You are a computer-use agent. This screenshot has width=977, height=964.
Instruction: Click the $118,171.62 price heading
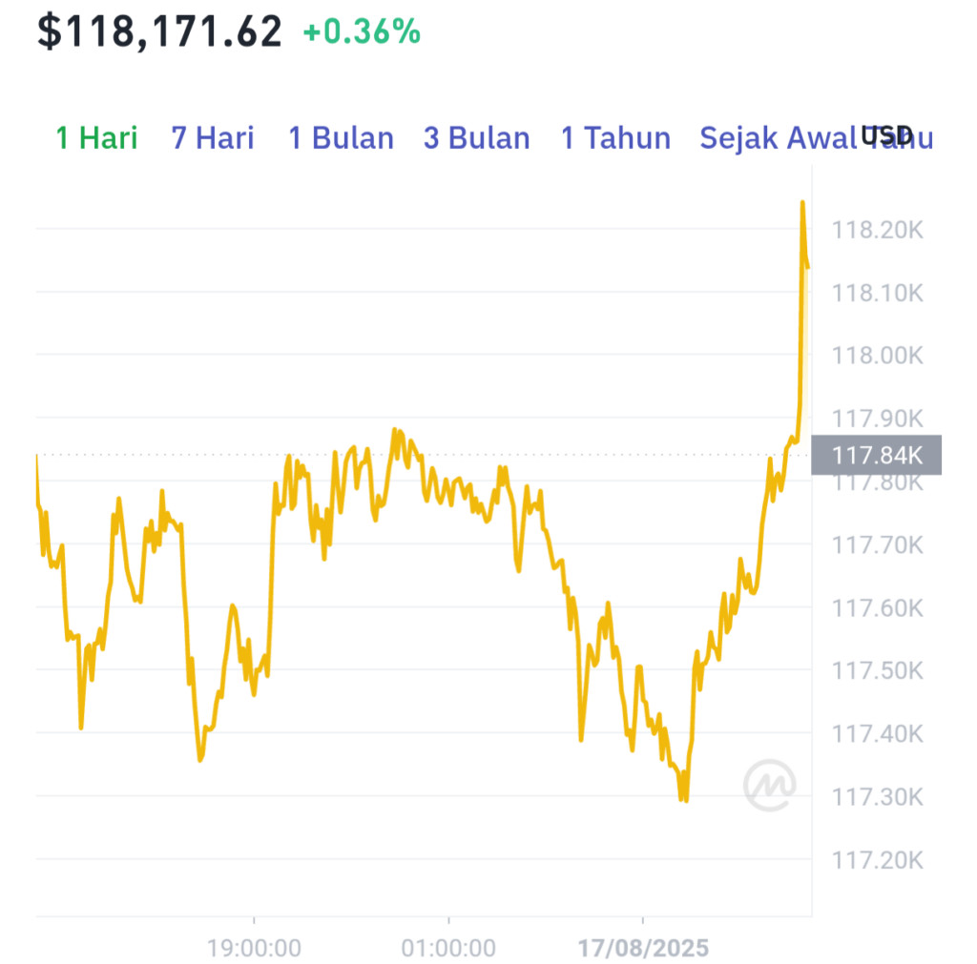(159, 31)
